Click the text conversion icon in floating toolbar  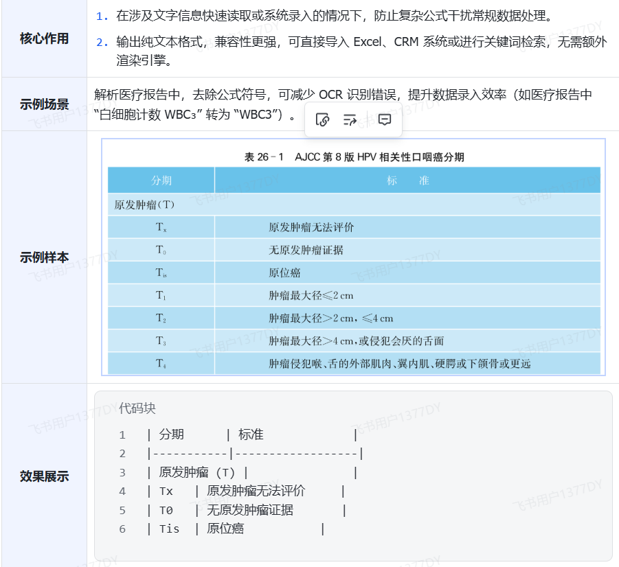pyautogui.click(x=350, y=119)
